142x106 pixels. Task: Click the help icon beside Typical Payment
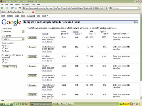click(128, 33)
